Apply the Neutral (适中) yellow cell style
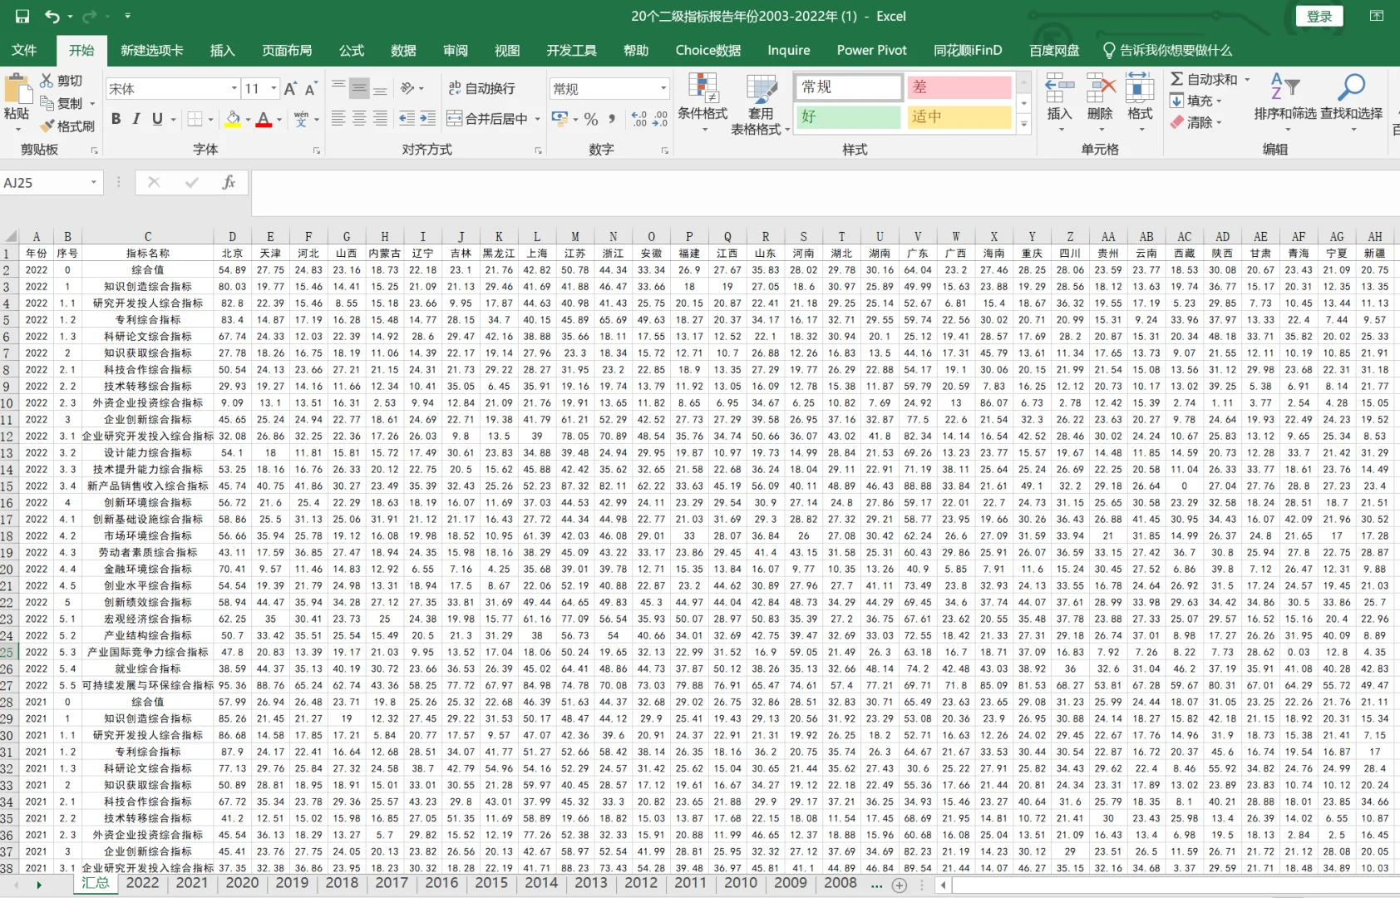Screen dimensions: 1400x898 click(x=959, y=117)
